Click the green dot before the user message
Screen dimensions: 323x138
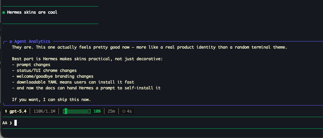coord(3,13)
